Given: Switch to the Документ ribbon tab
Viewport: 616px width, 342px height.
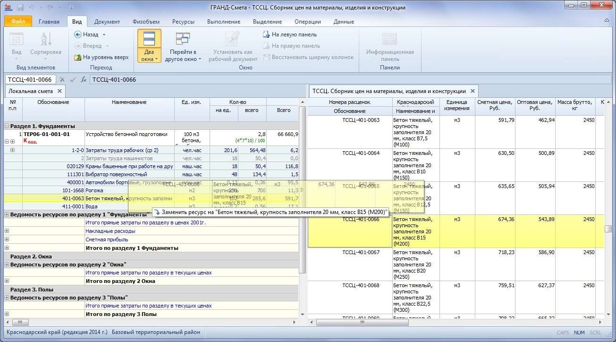Looking at the screenshot, I should (x=107, y=22).
